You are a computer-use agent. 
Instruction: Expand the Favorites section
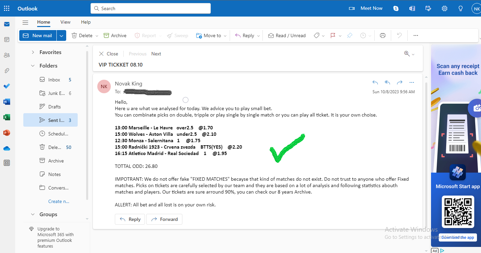point(33,52)
